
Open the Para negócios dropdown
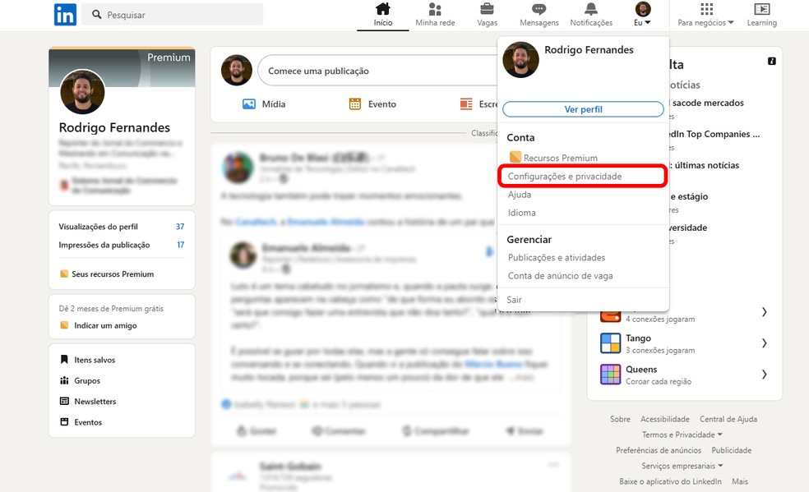click(x=705, y=15)
